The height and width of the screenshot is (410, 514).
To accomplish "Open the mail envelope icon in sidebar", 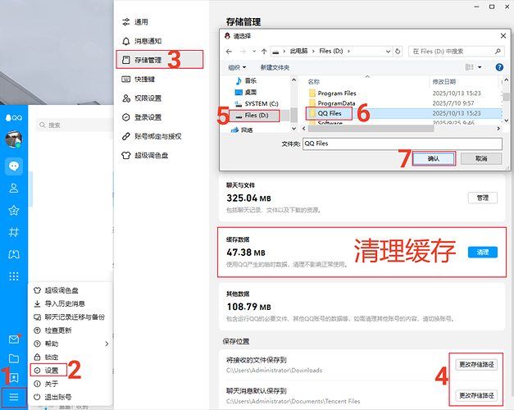I will (x=14, y=339).
